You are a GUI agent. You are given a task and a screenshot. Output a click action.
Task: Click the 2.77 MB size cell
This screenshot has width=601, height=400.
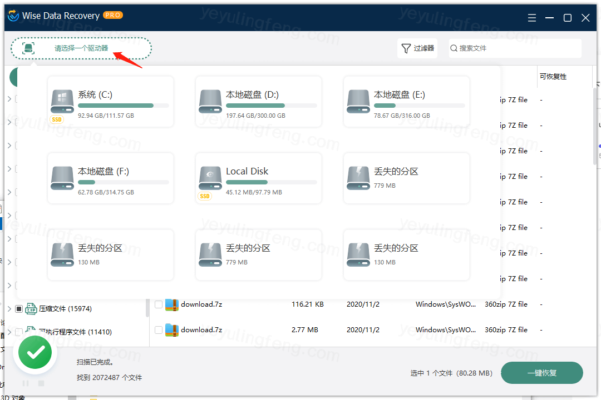305,329
